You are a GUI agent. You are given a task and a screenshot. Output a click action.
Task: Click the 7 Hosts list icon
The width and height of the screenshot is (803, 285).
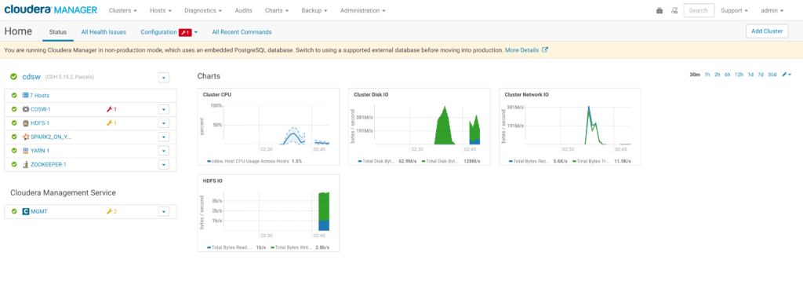click(26, 95)
